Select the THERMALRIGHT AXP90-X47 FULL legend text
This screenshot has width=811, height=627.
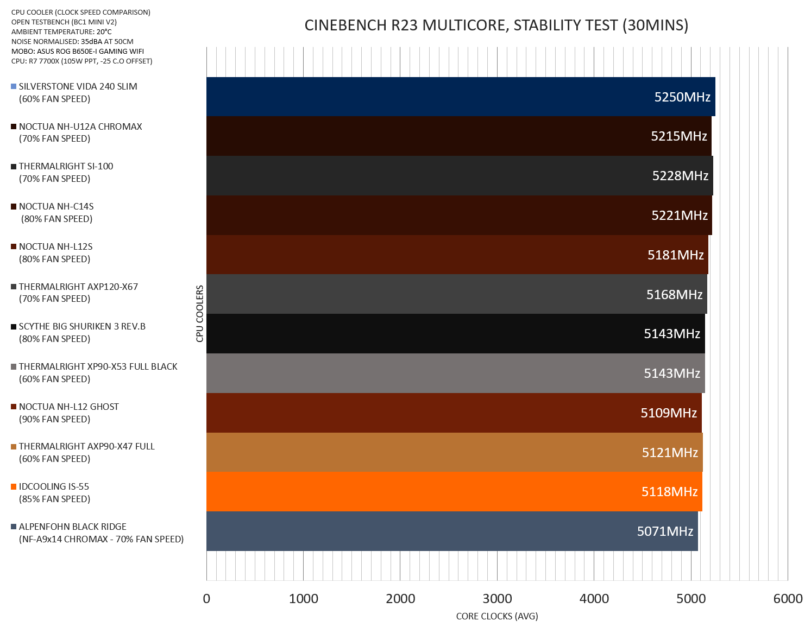pos(86,446)
